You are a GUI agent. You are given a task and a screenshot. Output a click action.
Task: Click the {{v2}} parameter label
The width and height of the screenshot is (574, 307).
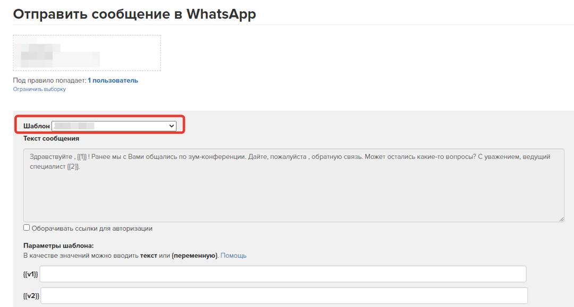coord(31,296)
